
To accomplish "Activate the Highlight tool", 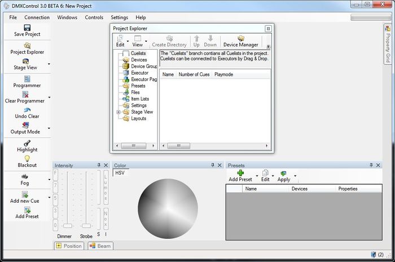I will [x=27, y=143].
